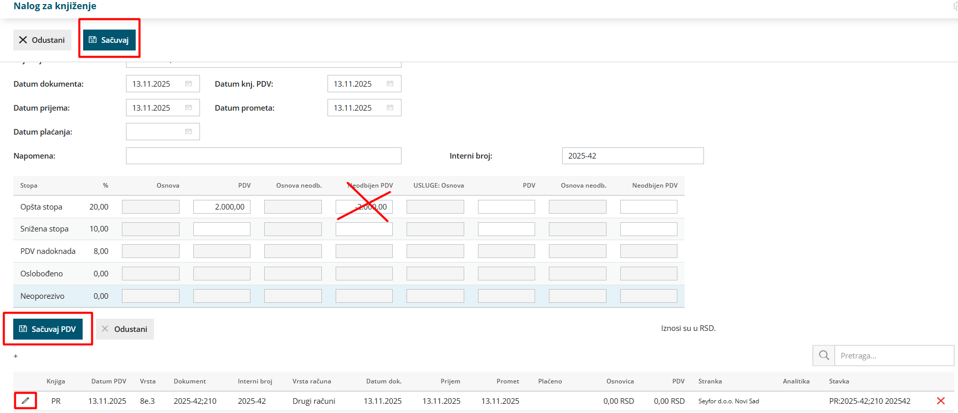958x413 pixels.
Task: Click Opšta stopa USLUGE PDV field
Action: pyautogui.click(x=507, y=206)
